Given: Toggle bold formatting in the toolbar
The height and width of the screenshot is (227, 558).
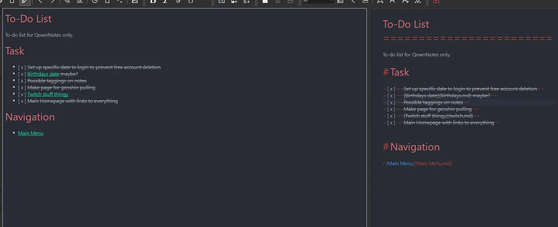Looking at the screenshot, I should pyautogui.click(x=153, y=1).
